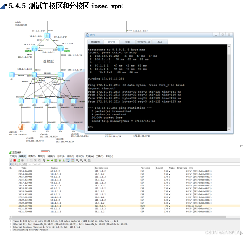Viewport: 244px width, 238px height.
Task: Switch to the 基础配置 tab in PC1
Action: tap(95, 42)
